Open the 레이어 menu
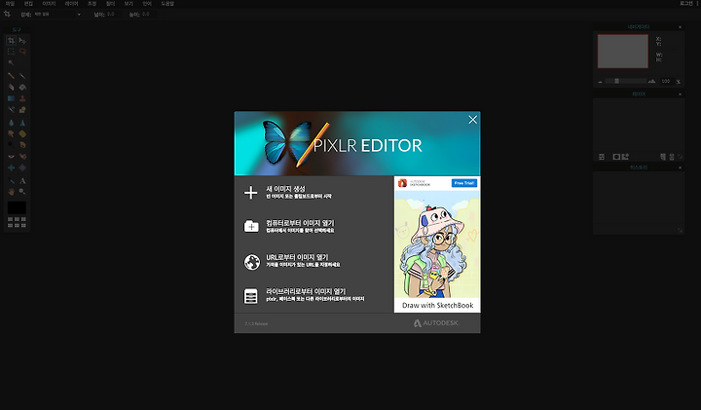This screenshot has width=701, height=410. click(x=71, y=3)
